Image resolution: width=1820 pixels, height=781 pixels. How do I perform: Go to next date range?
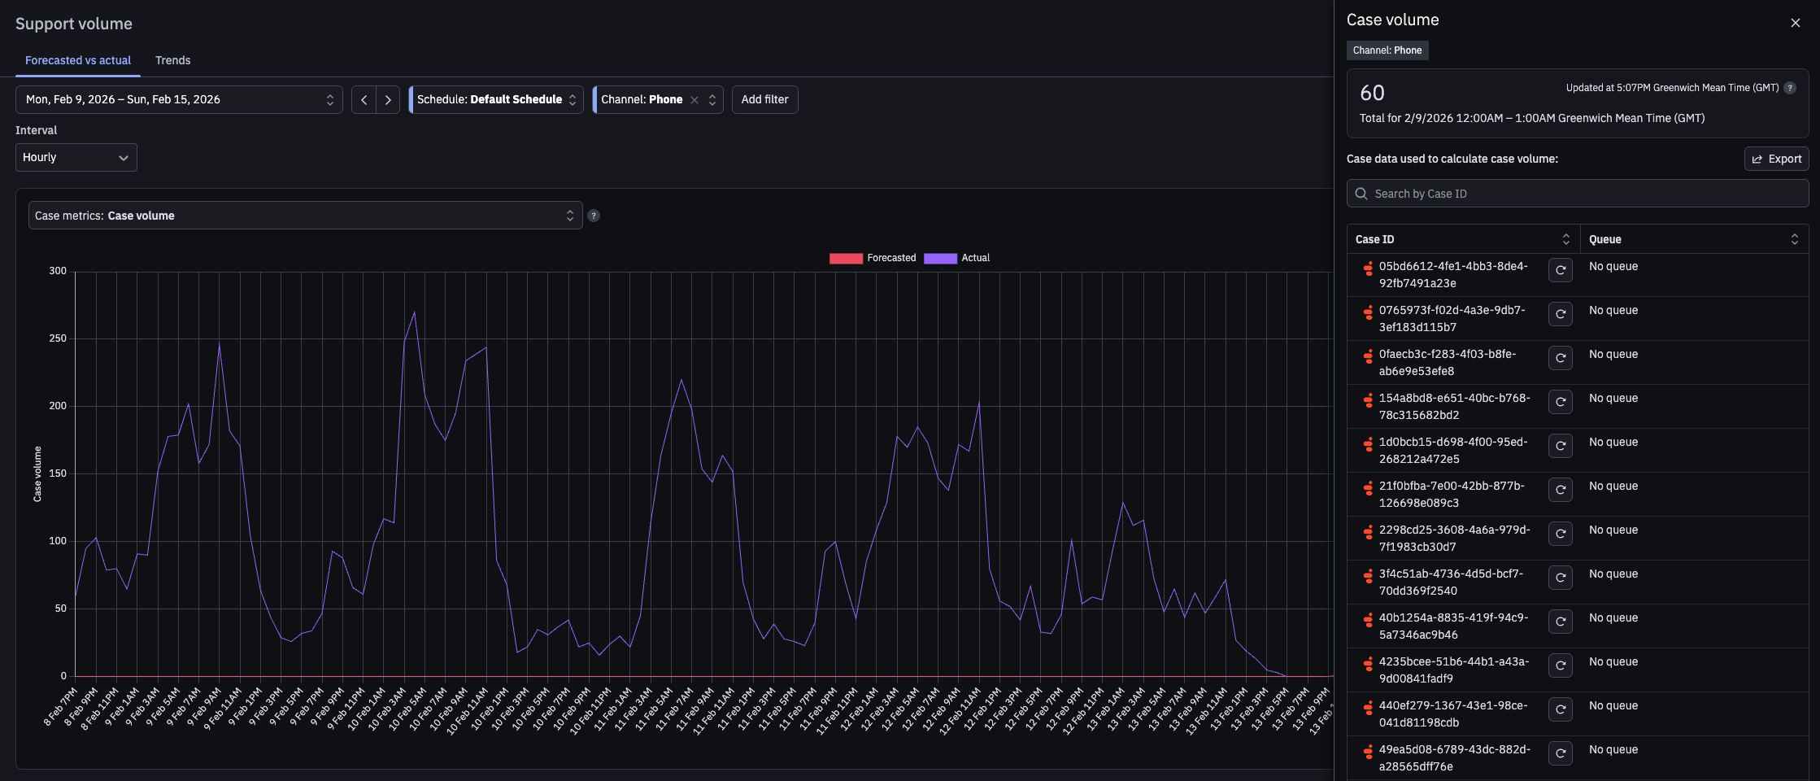click(388, 99)
